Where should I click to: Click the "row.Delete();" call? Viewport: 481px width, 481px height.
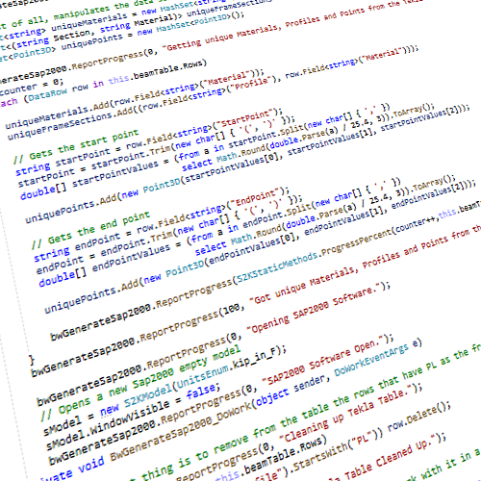click(418, 418)
